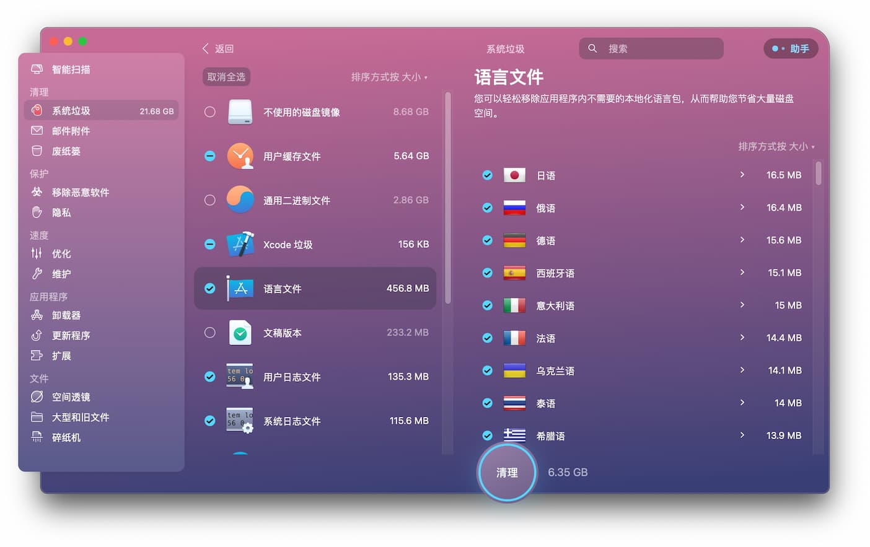Click the 意大利语 language label

[x=555, y=305]
